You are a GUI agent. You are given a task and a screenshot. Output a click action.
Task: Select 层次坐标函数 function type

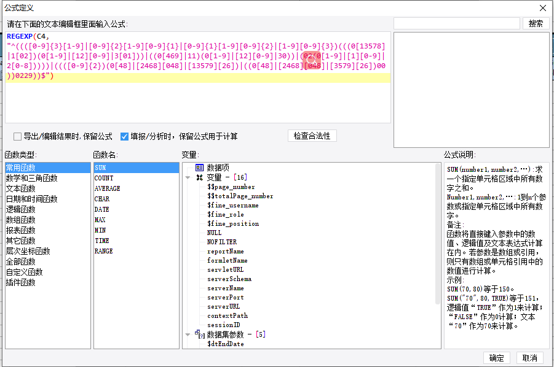pos(48,251)
